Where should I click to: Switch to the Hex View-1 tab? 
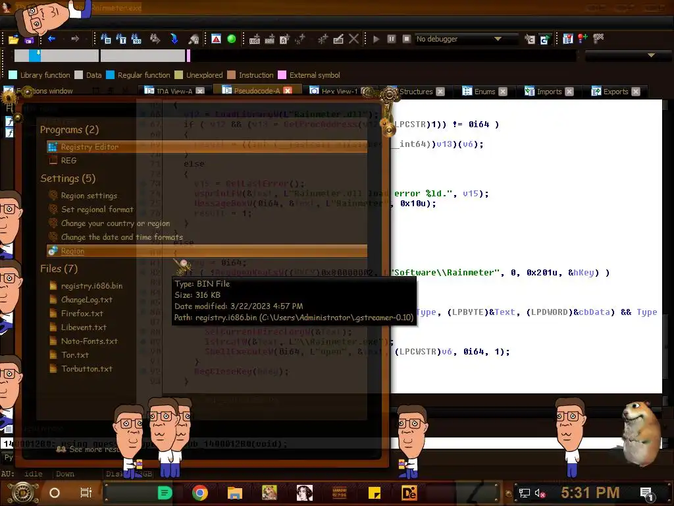pos(339,91)
